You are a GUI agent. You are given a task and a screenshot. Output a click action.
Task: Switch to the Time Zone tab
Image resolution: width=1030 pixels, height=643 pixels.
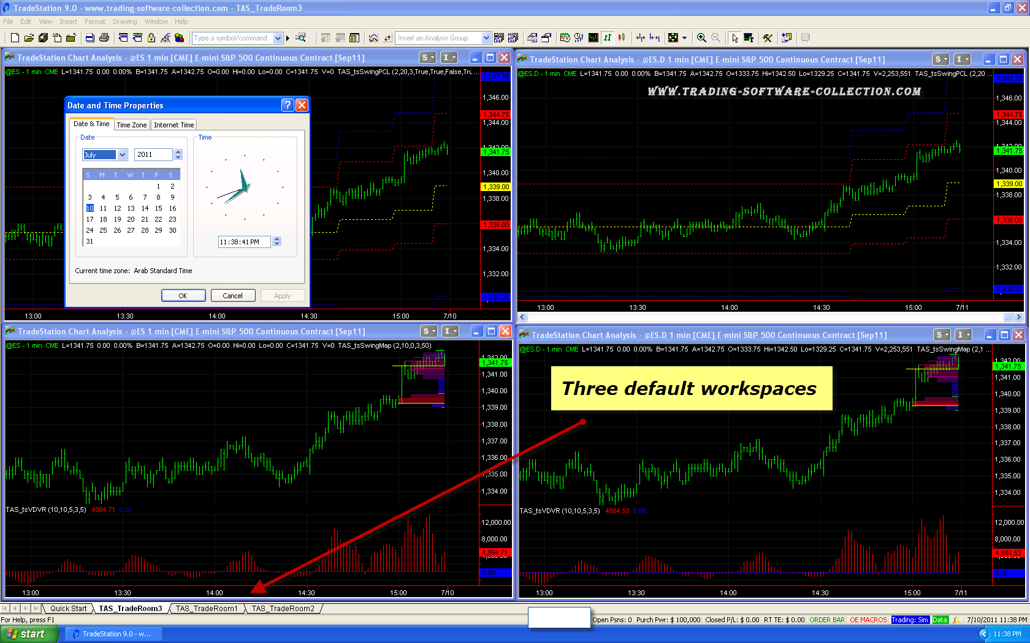132,125
